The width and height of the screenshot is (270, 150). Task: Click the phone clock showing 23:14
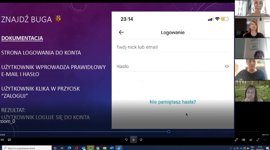click(127, 19)
